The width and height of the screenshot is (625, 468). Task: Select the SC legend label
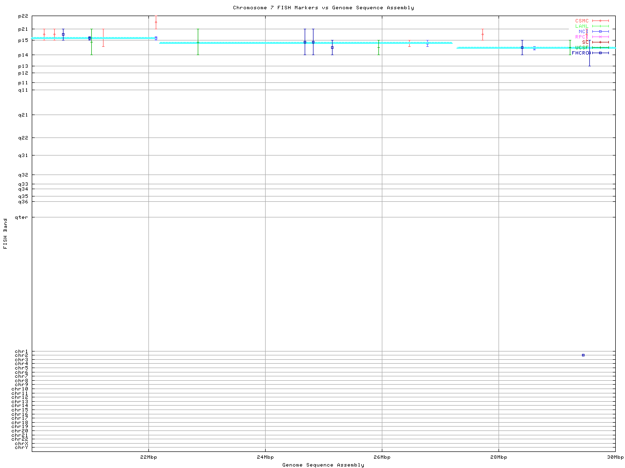pos(585,42)
